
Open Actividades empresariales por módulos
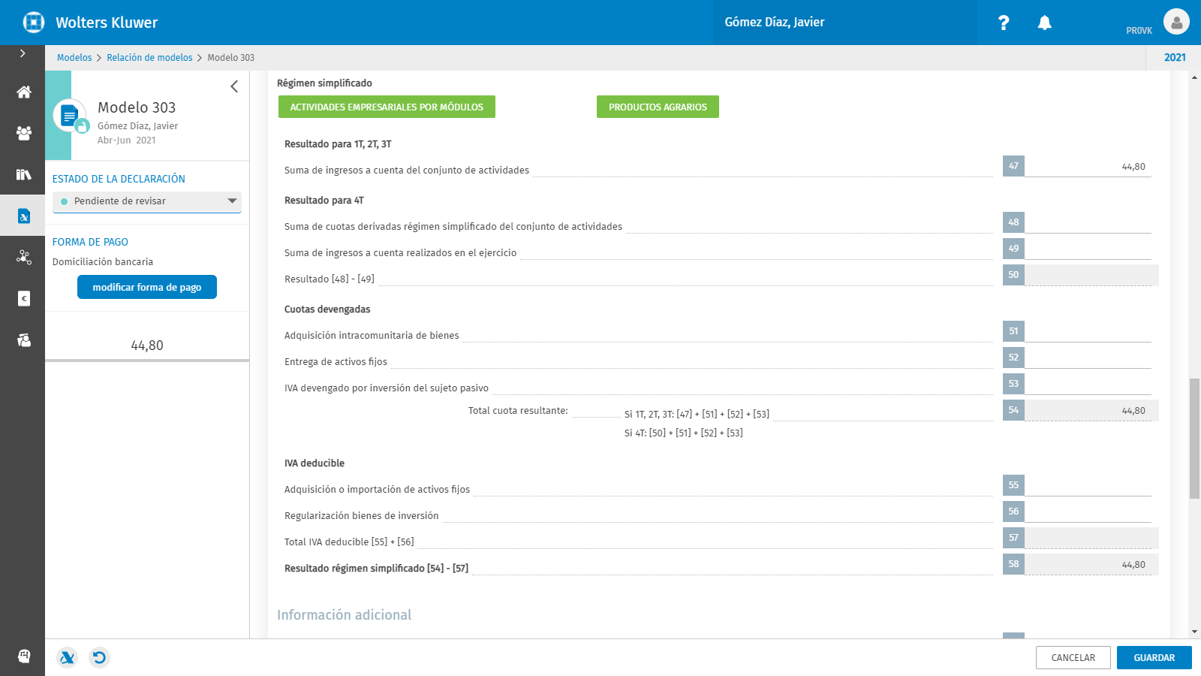[387, 107]
